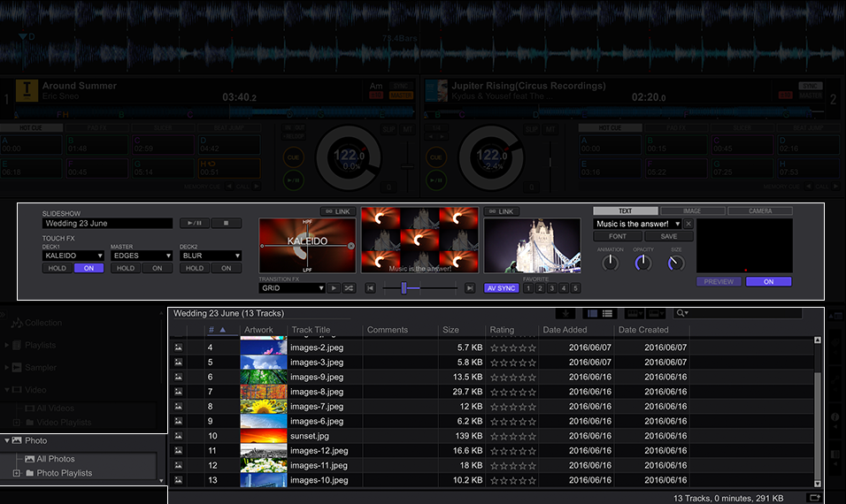
Task: Toggle DECK1 KALEIDO touch FX ON
Action: coord(89,268)
